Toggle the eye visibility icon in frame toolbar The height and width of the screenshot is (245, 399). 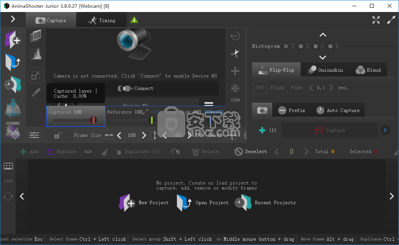tap(88, 152)
